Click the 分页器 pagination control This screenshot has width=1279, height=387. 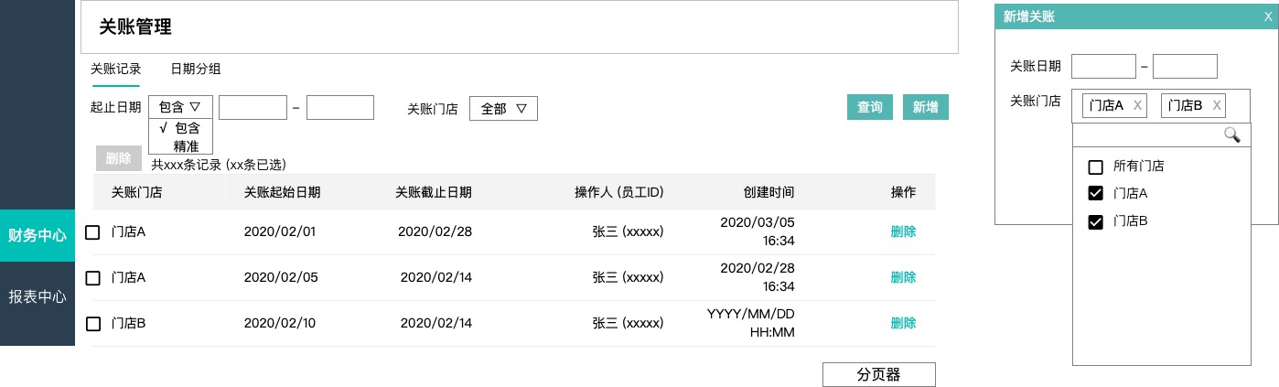pos(879,374)
